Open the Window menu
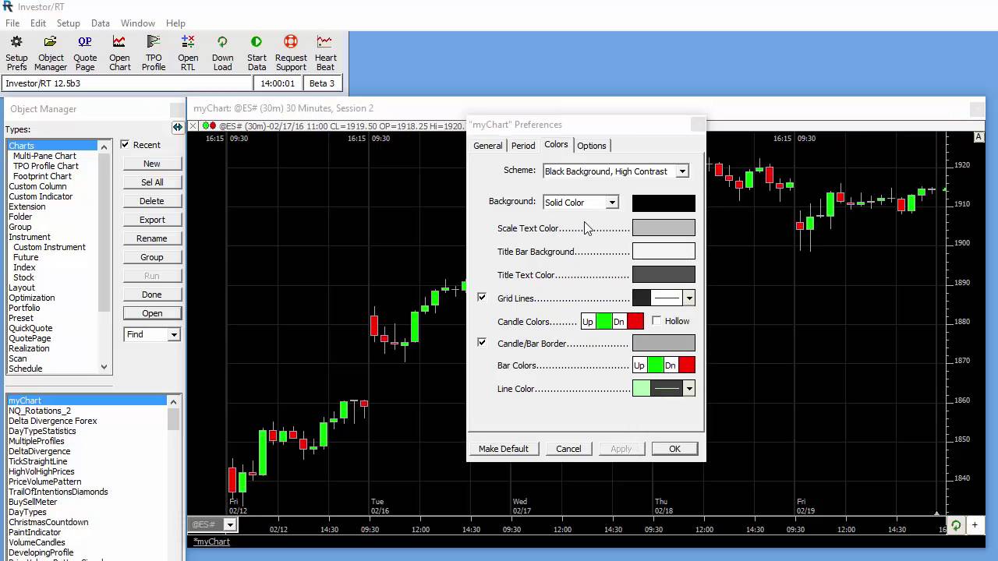 (138, 23)
